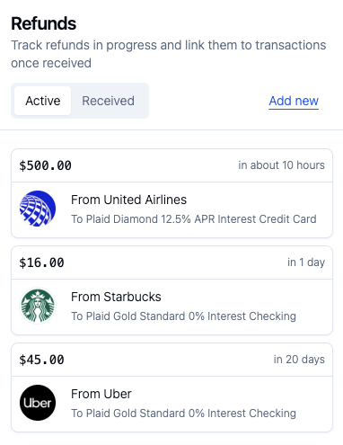Click Starbucks refund's Plaid Gold Standard Checking line
Viewport: 343px width, 445px height.
pyautogui.click(x=183, y=316)
